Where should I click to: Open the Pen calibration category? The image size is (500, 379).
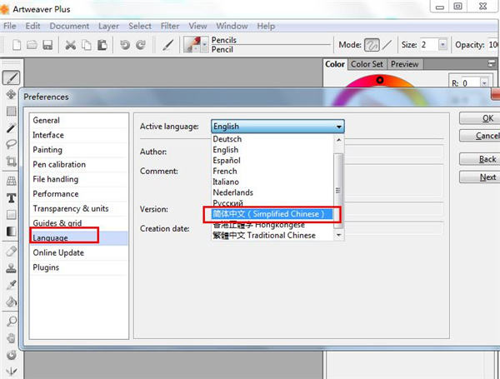pyautogui.click(x=79, y=164)
